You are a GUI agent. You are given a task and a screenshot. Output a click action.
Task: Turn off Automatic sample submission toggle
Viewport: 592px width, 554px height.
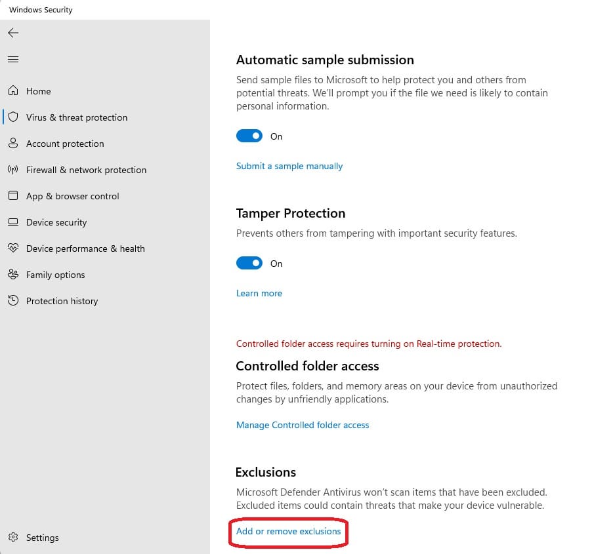(249, 136)
